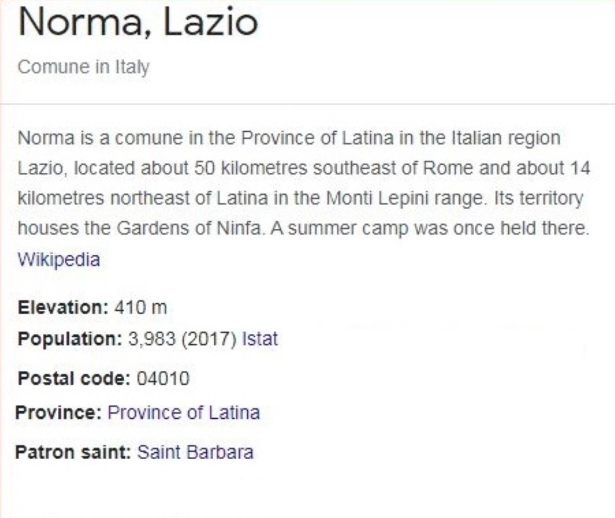Follow the Saint Barbara patron saint link
This screenshot has width=615, height=518.
pyautogui.click(x=195, y=452)
